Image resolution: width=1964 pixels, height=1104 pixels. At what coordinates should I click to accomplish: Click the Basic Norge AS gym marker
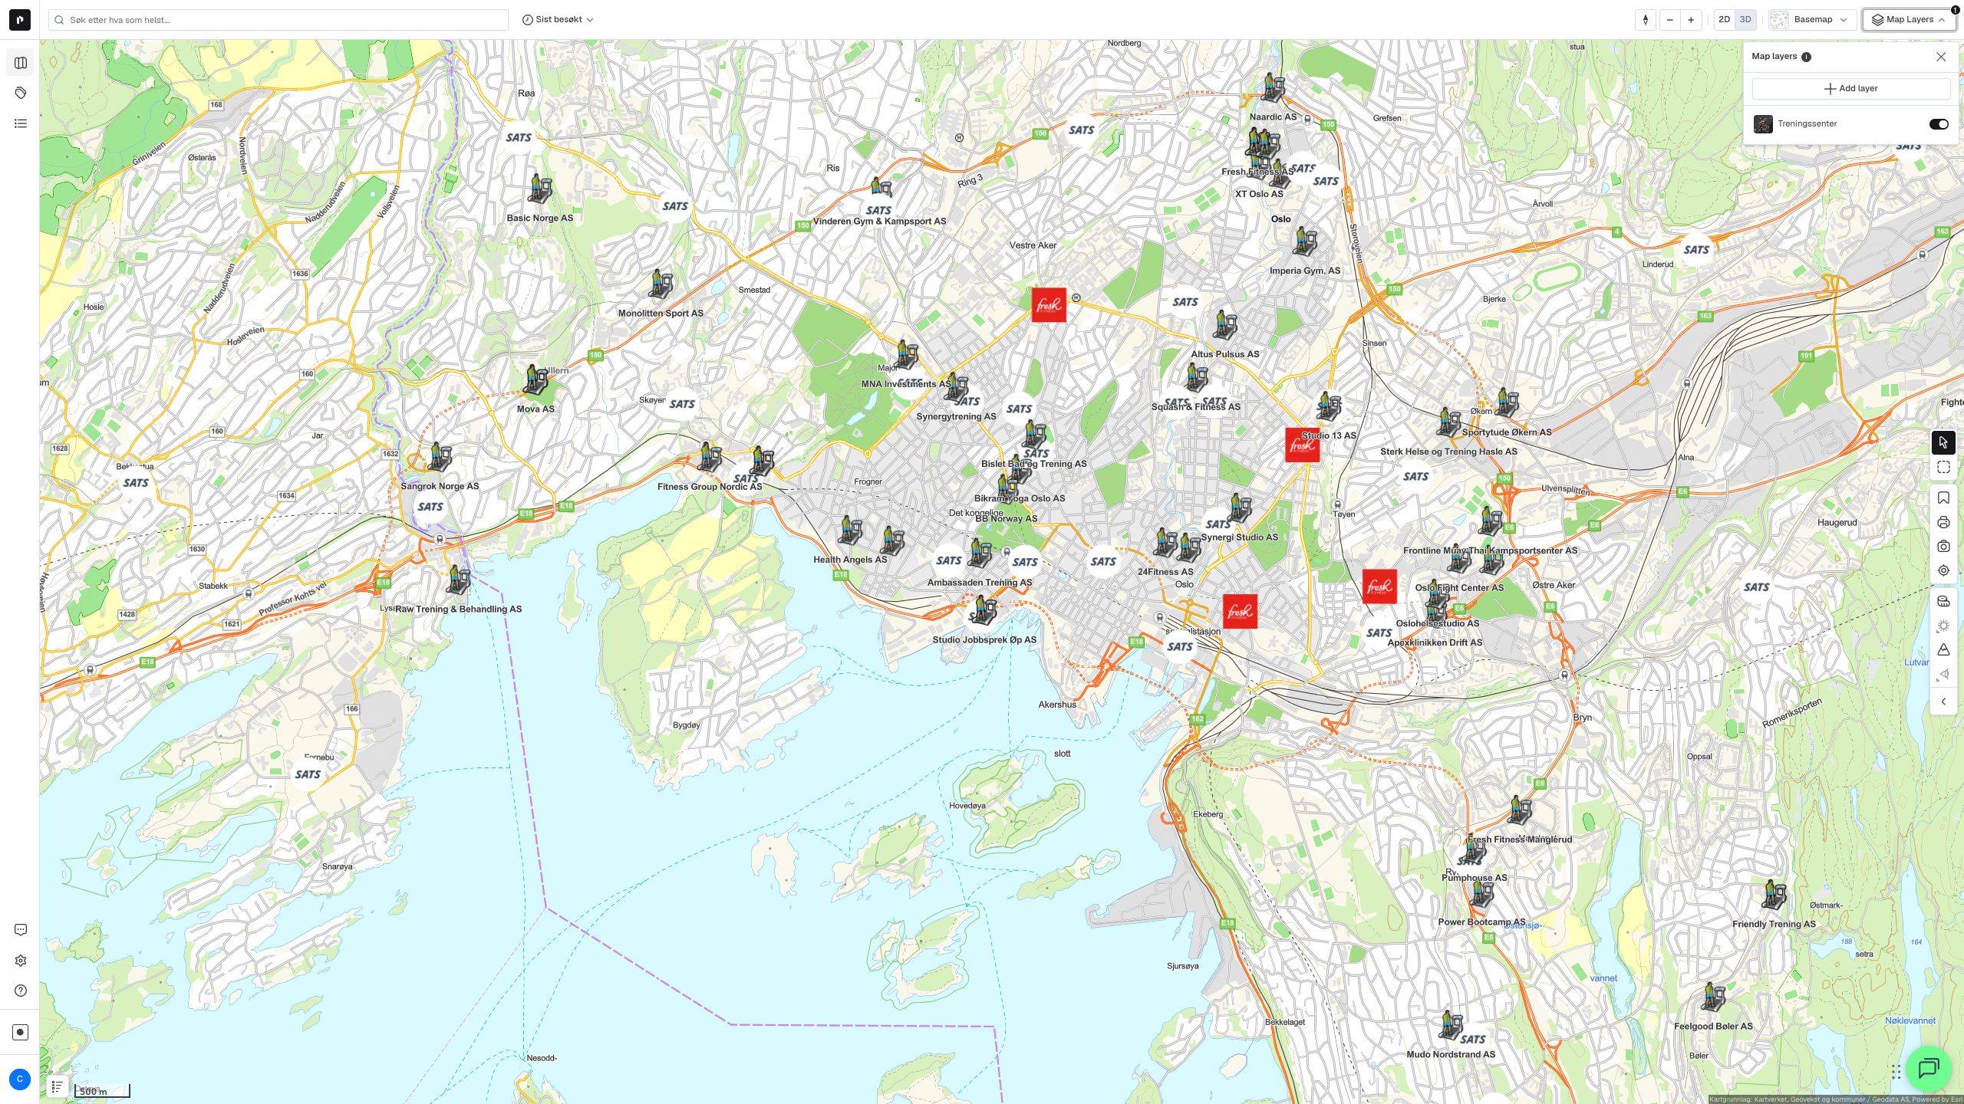pos(540,189)
